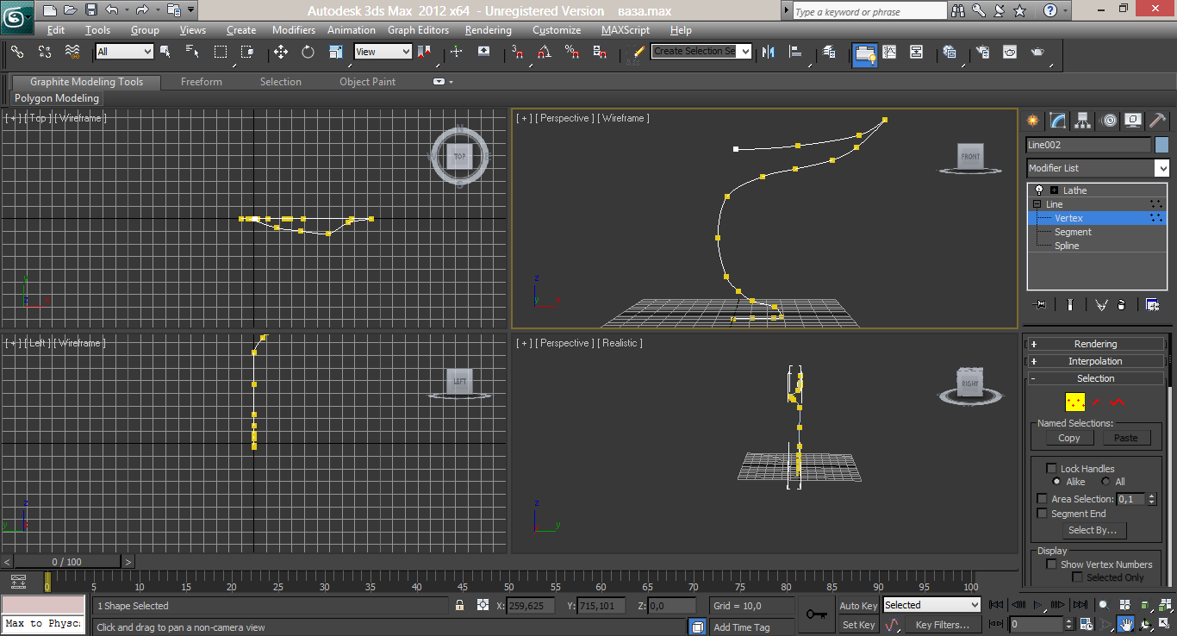Toggle 3D Snaps magnet icon

pos(517,52)
